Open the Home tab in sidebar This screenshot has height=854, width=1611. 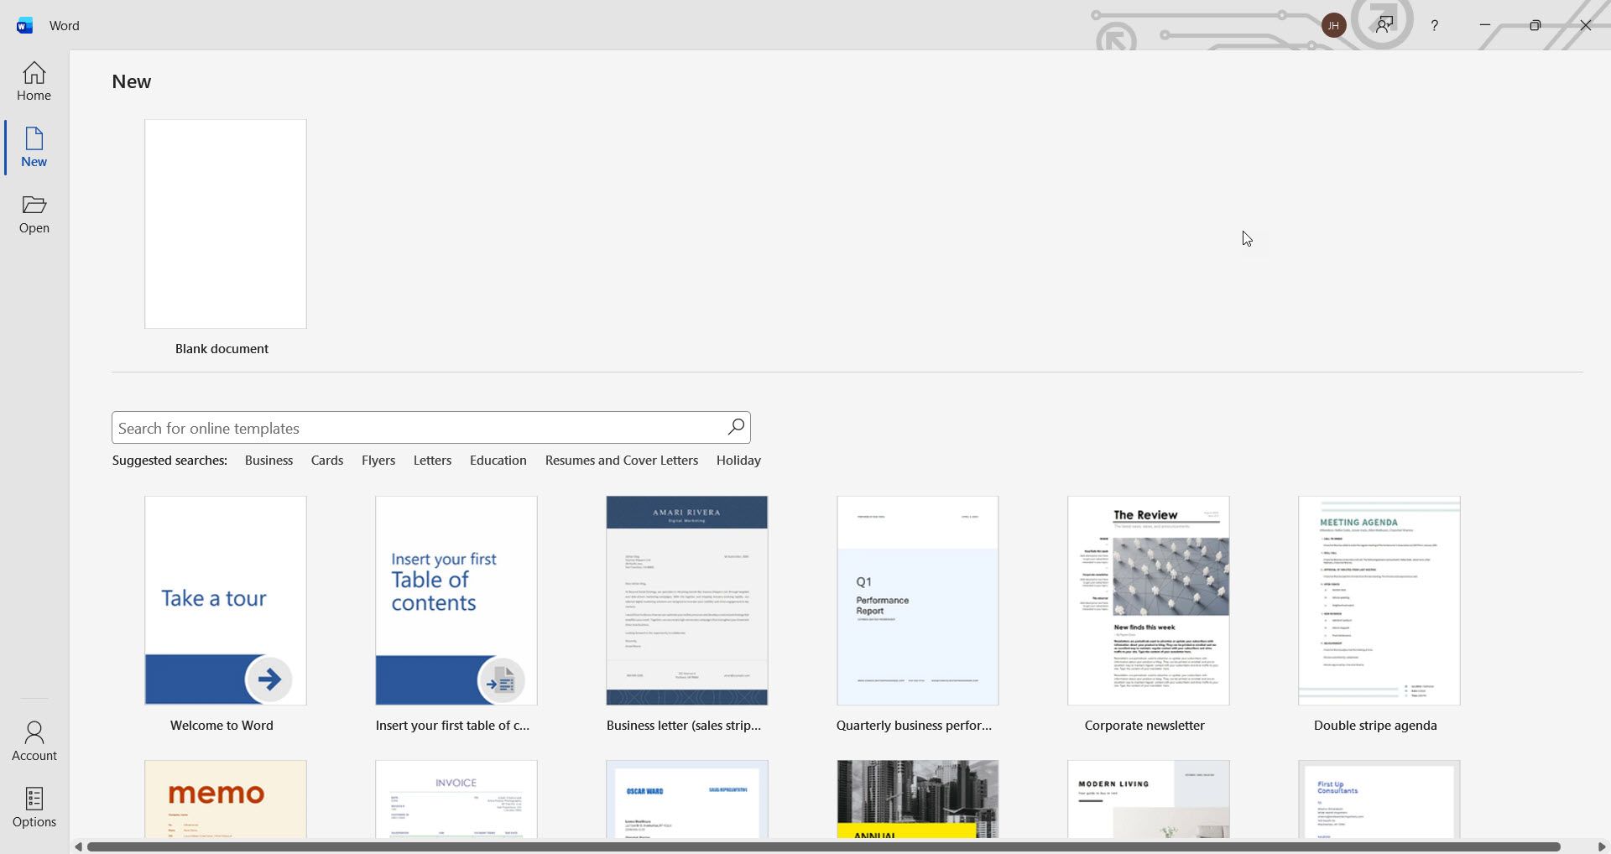[34, 81]
